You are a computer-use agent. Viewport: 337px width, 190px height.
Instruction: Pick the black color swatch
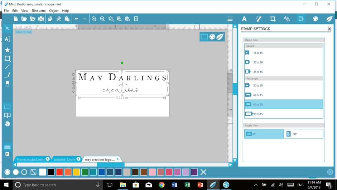[x=51, y=172]
